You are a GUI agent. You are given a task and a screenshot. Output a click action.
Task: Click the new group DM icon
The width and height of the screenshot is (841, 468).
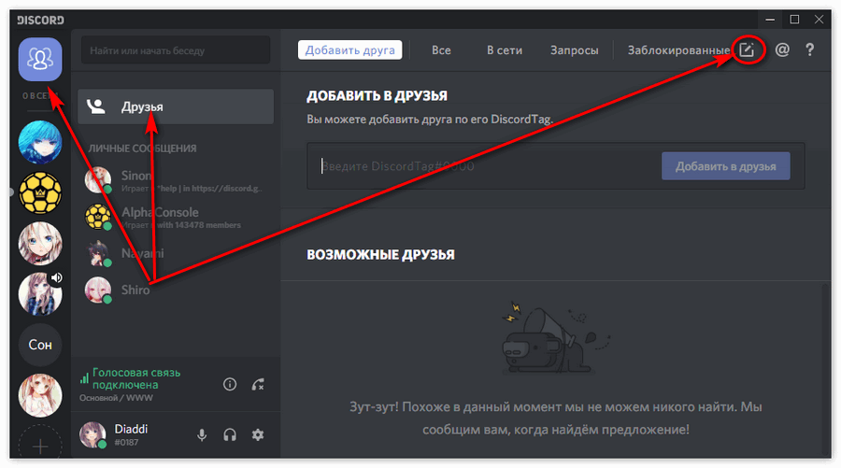[747, 50]
